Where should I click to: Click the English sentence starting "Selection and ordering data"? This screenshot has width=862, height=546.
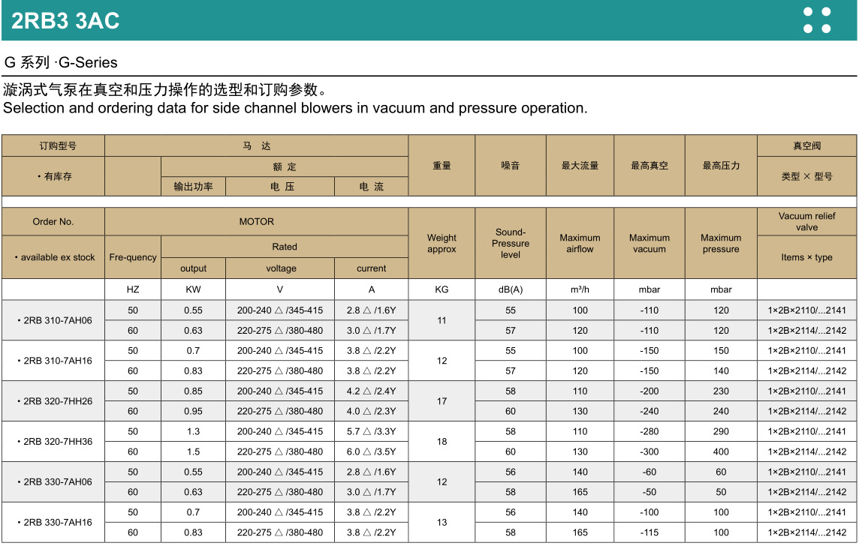pyautogui.click(x=295, y=108)
